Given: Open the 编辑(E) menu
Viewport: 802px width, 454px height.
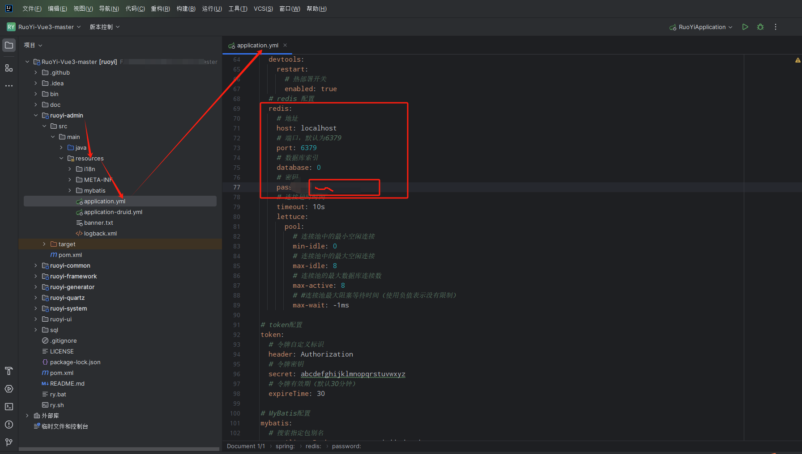Looking at the screenshot, I should pyautogui.click(x=57, y=8).
